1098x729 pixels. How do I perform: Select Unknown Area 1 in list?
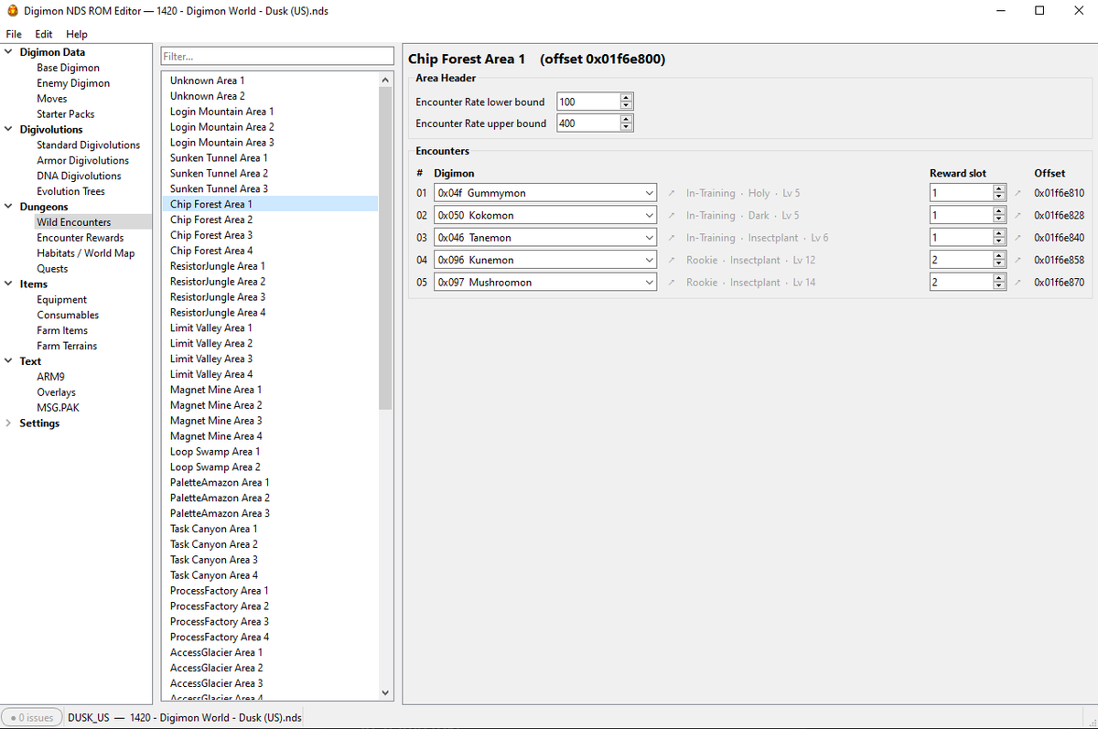(270, 80)
